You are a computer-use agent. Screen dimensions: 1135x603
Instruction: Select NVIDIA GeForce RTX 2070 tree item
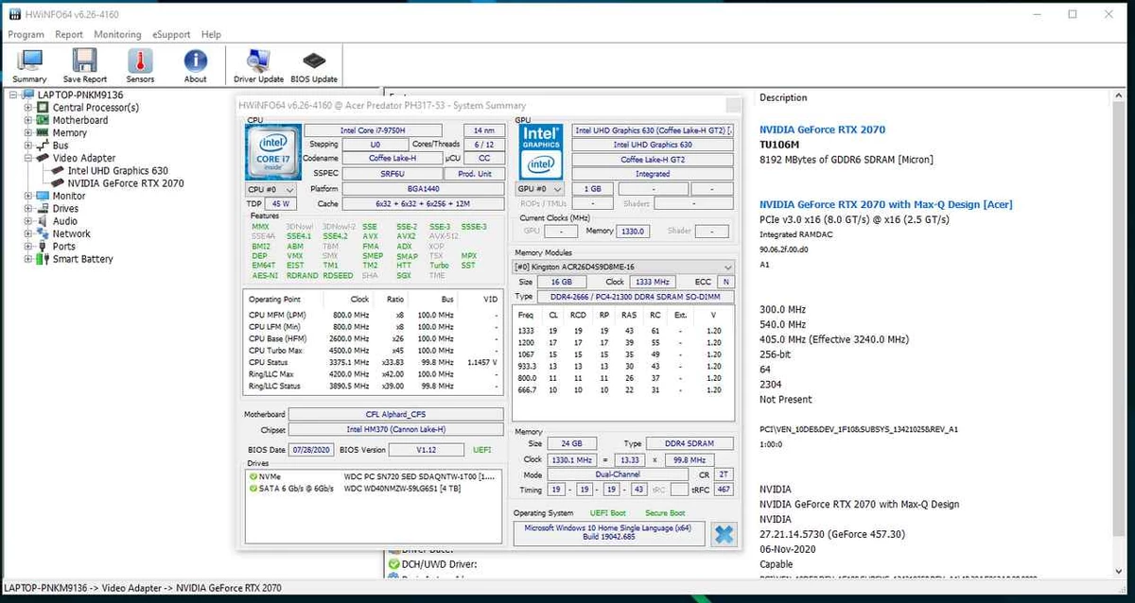tap(126, 183)
